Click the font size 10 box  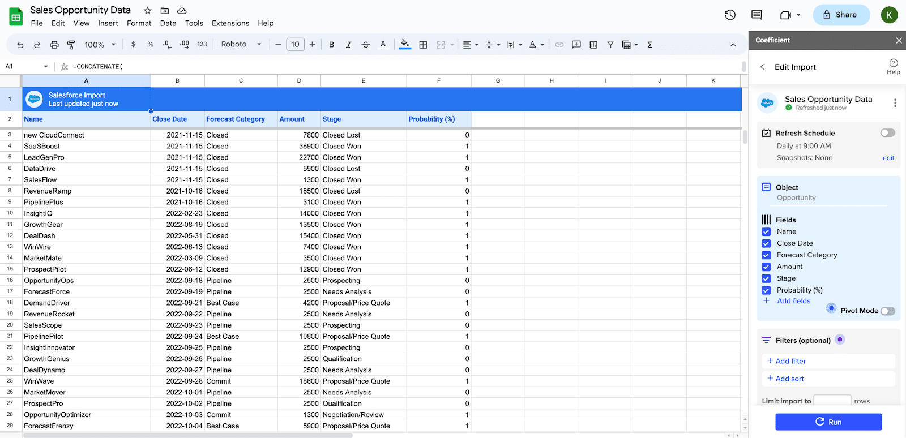(295, 44)
